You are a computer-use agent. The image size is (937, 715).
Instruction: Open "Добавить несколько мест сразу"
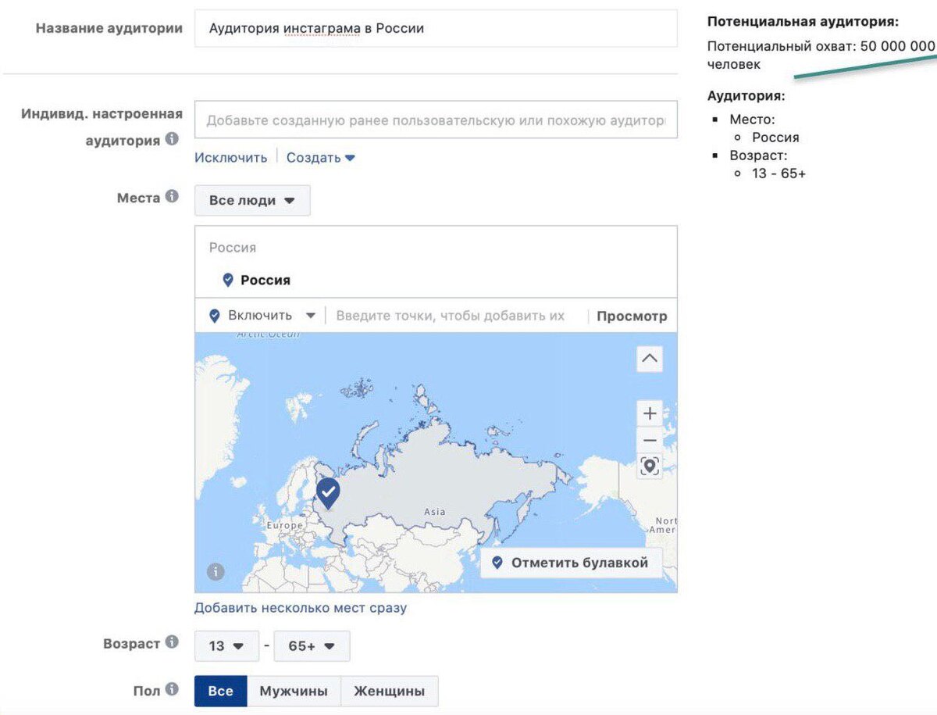300,608
